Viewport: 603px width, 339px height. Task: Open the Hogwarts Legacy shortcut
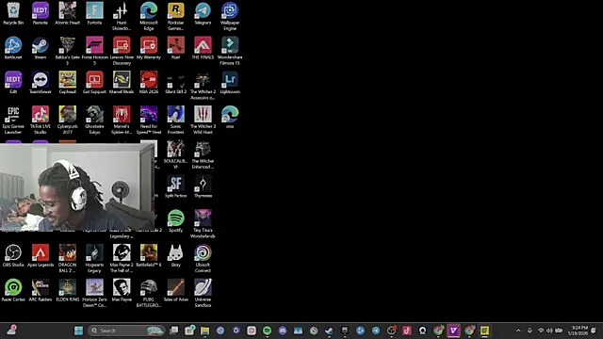pyautogui.click(x=94, y=258)
